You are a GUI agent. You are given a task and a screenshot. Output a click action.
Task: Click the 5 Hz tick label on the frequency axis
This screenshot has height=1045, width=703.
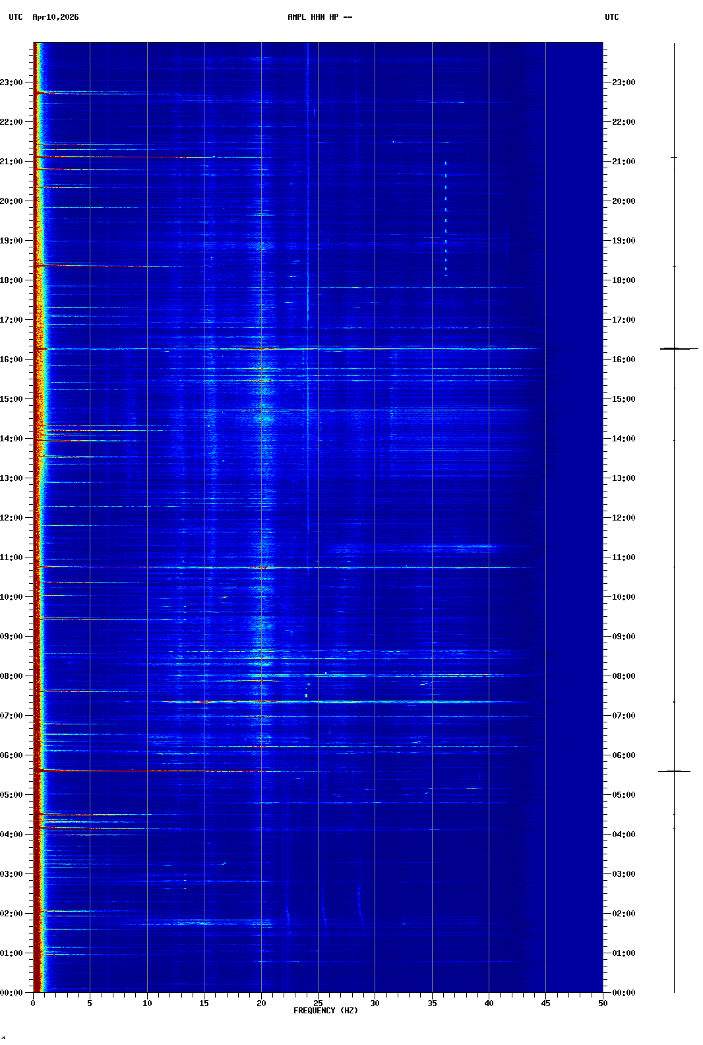point(90,1003)
